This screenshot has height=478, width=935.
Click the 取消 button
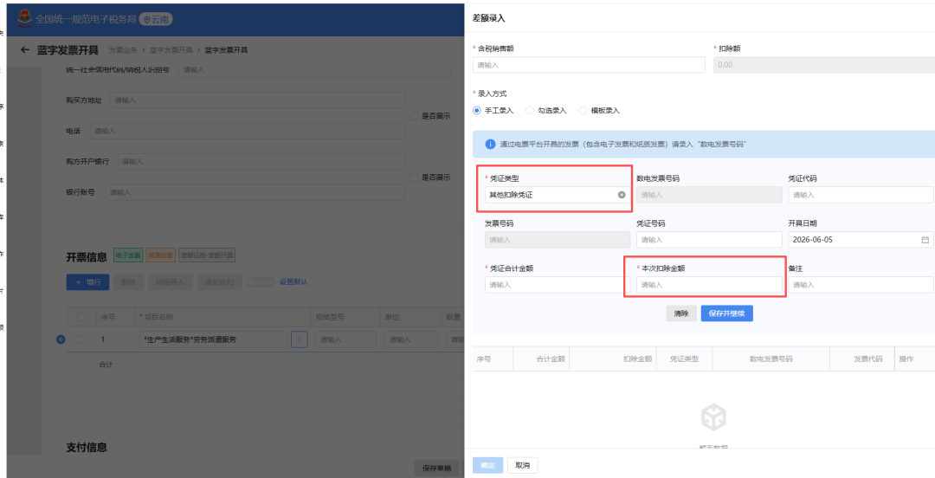coord(522,466)
